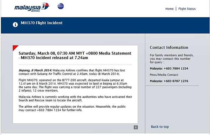Click the Malaysia Airlines logo
This screenshot has height=135, width=210.
tap(31, 7)
